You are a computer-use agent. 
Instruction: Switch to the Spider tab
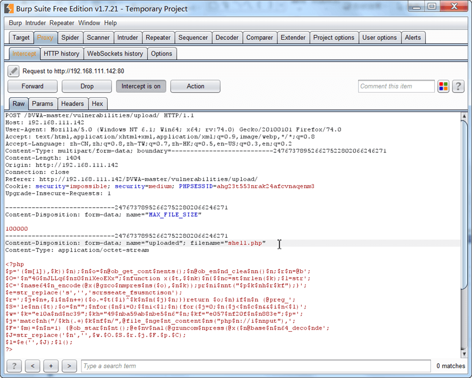(x=70, y=38)
